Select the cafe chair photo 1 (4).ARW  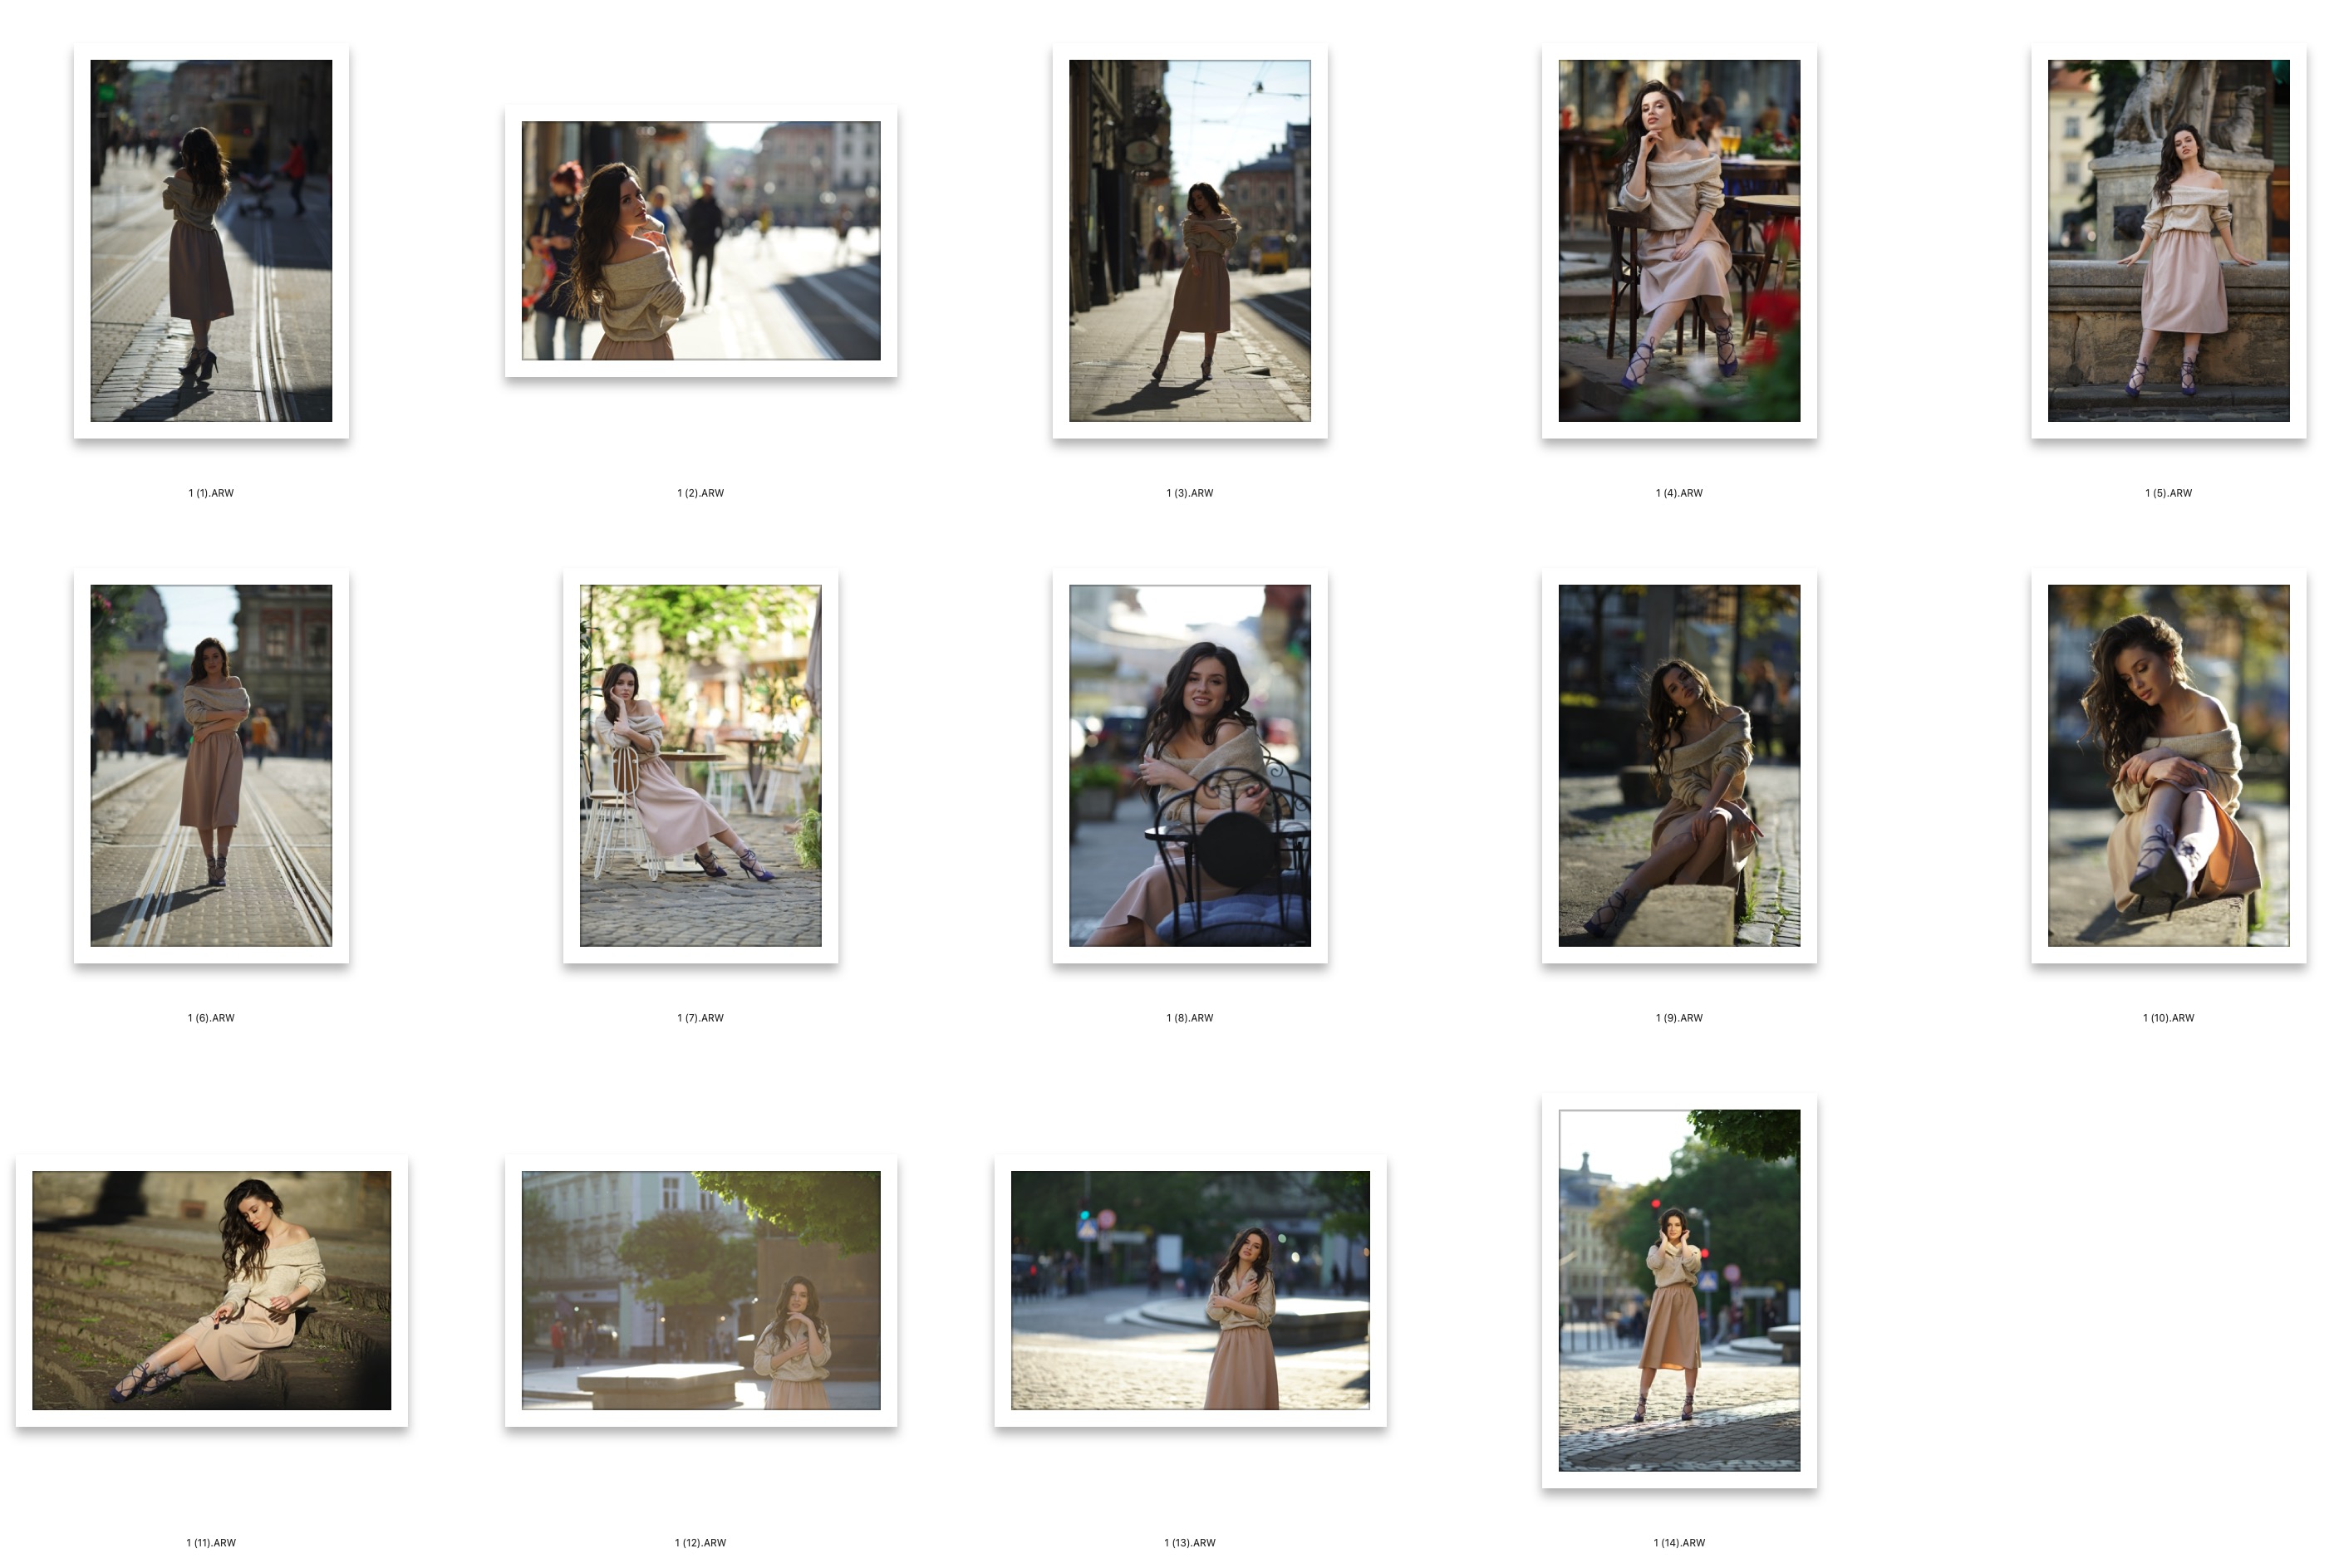click(x=1678, y=240)
